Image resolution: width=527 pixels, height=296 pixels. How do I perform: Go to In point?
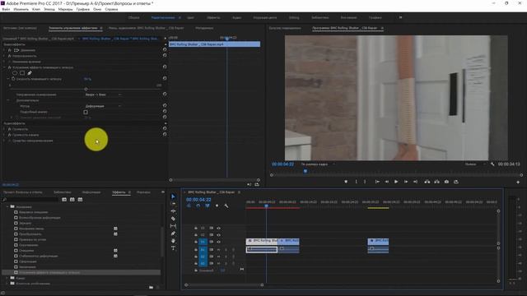(377, 182)
